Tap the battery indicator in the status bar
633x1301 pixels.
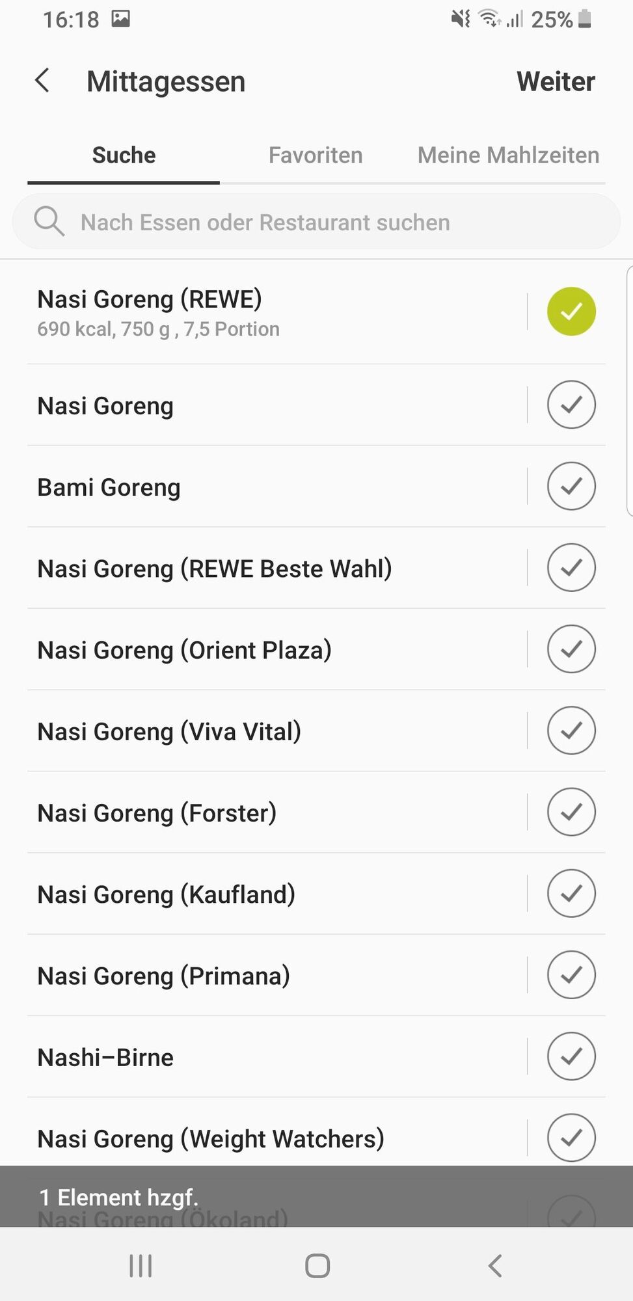click(585, 19)
